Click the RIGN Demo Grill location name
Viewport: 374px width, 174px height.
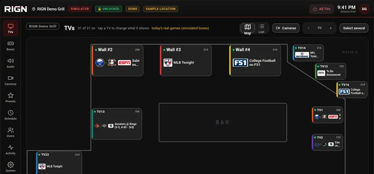click(x=51, y=9)
